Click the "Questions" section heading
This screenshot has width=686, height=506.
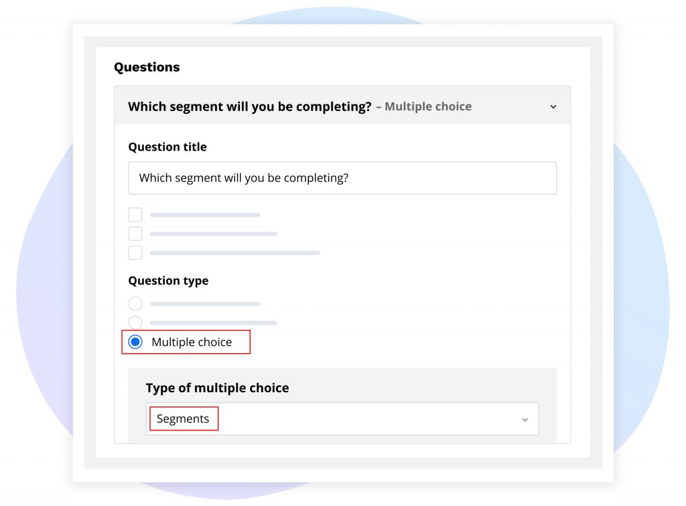click(x=147, y=67)
